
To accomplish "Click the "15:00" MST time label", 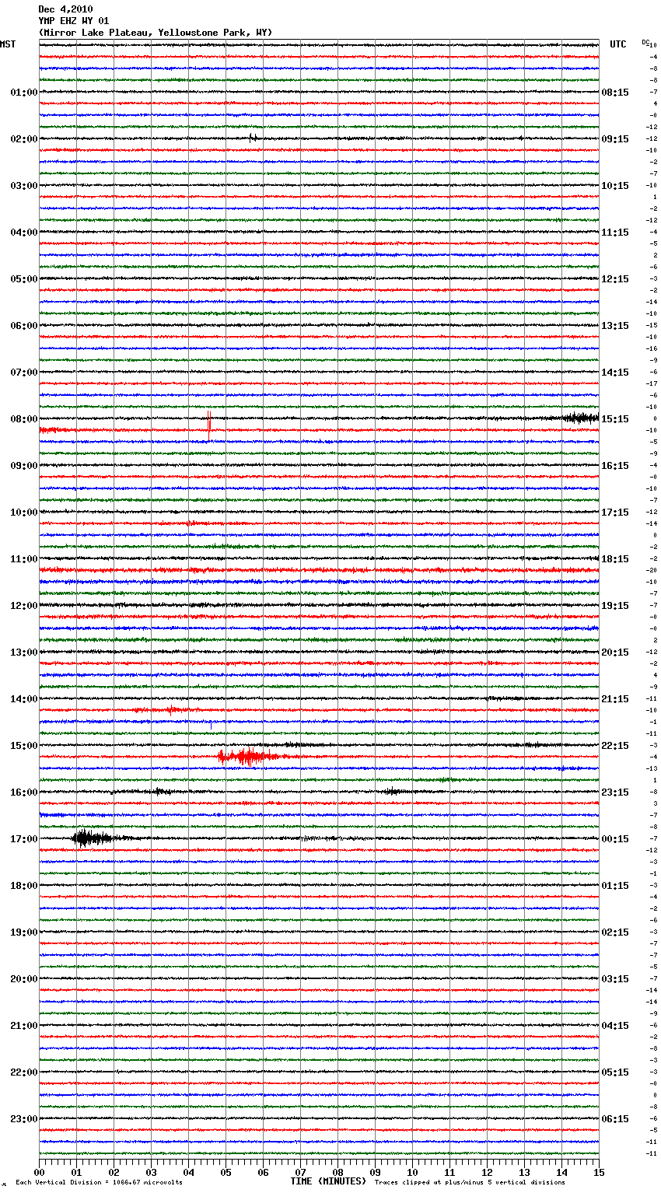I will (x=24, y=746).
